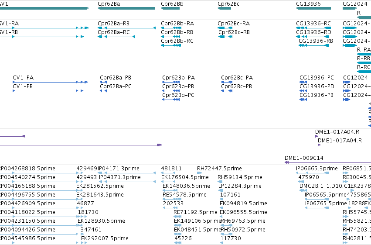Select transcript Cpr62Bb-RB
This screenshot has height=245, width=371.
(x=177, y=32)
